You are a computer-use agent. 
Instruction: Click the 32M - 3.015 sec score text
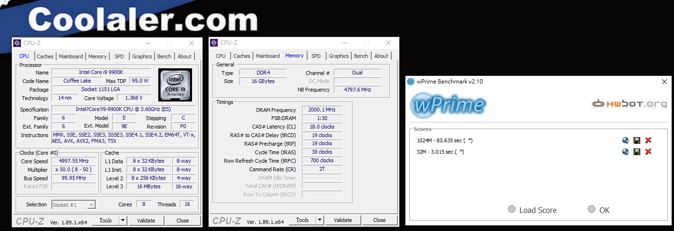(x=440, y=152)
